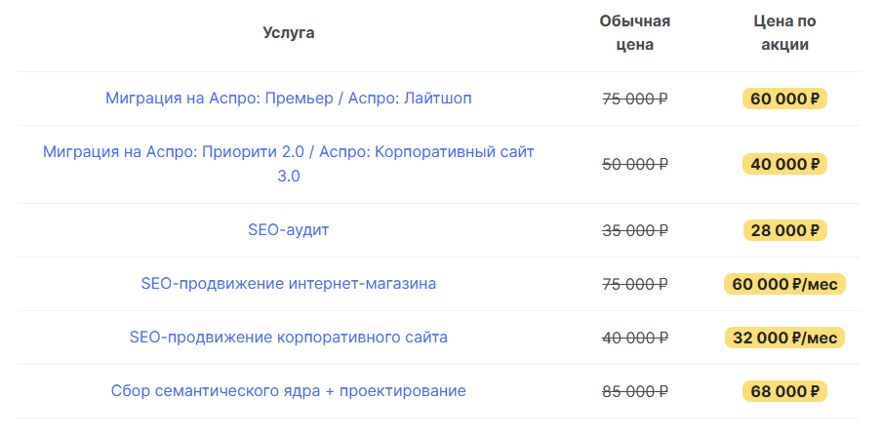Click the crossed-out 35 000 ₽ price
Image resolution: width=881 pixels, height=438 pixels.
635,230
